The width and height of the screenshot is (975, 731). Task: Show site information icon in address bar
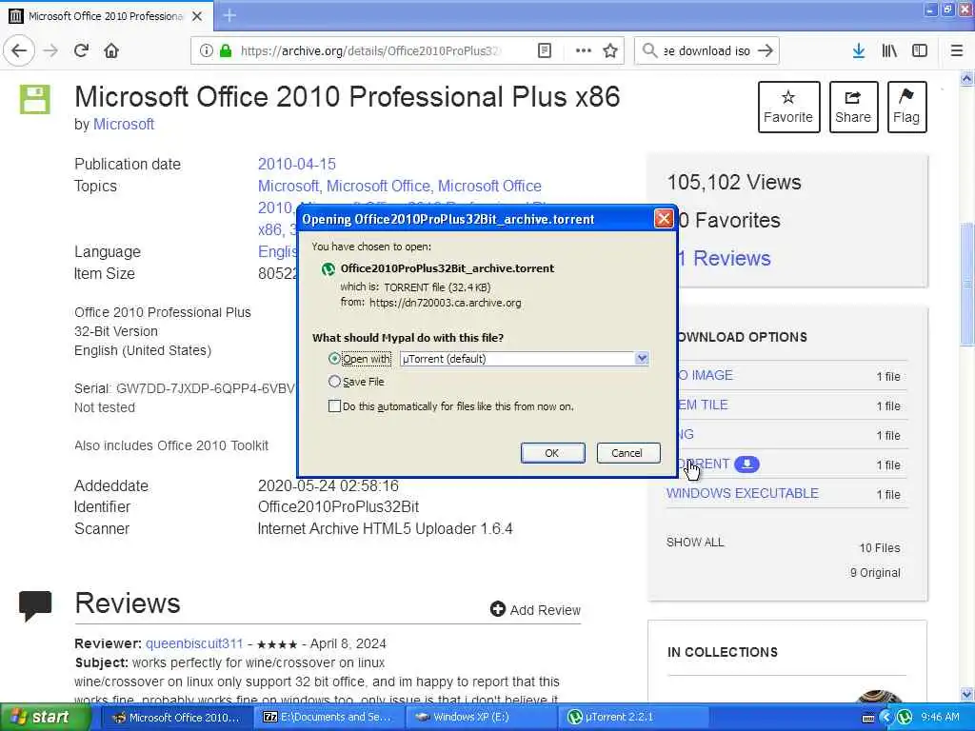(x=207, y=50)
